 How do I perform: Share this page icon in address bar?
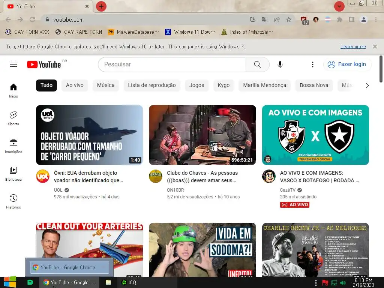(277, 19)
